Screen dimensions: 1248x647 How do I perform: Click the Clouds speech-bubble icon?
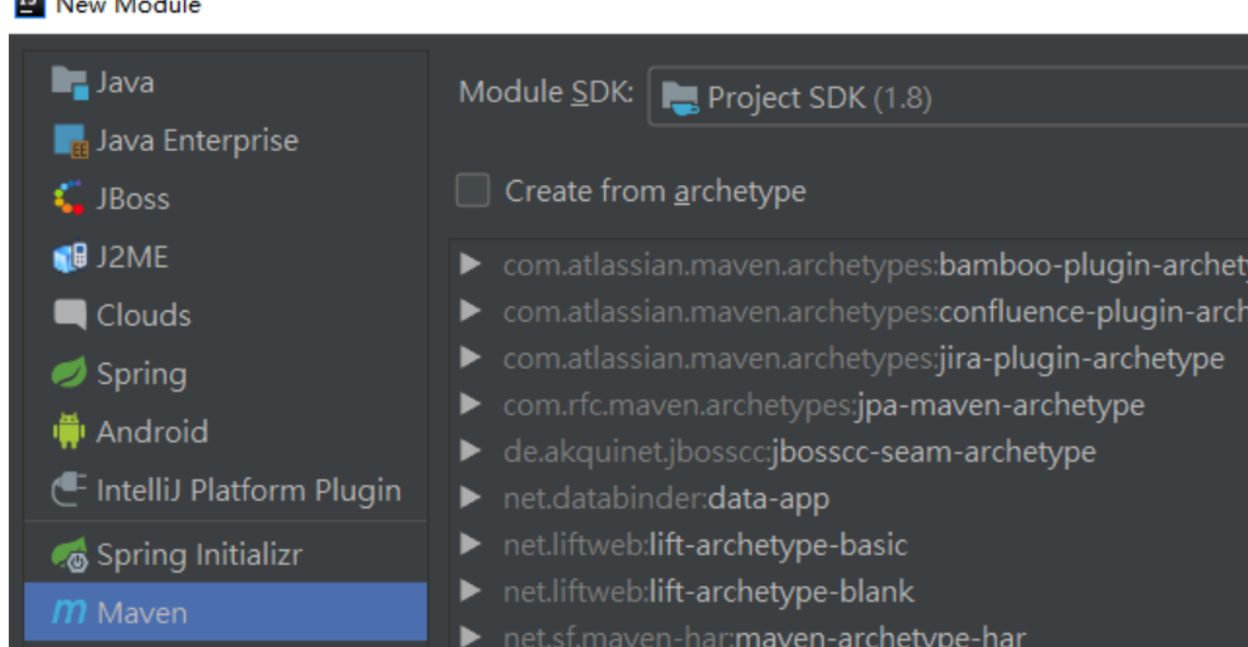[70, 315]
